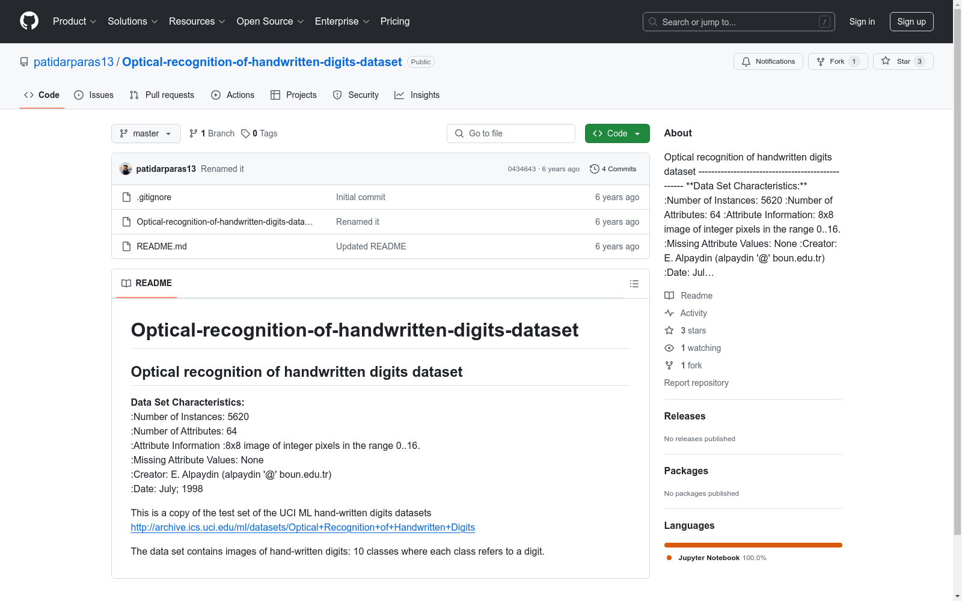
Task: Open the Initial commit message link
Action: click(361, 197)
